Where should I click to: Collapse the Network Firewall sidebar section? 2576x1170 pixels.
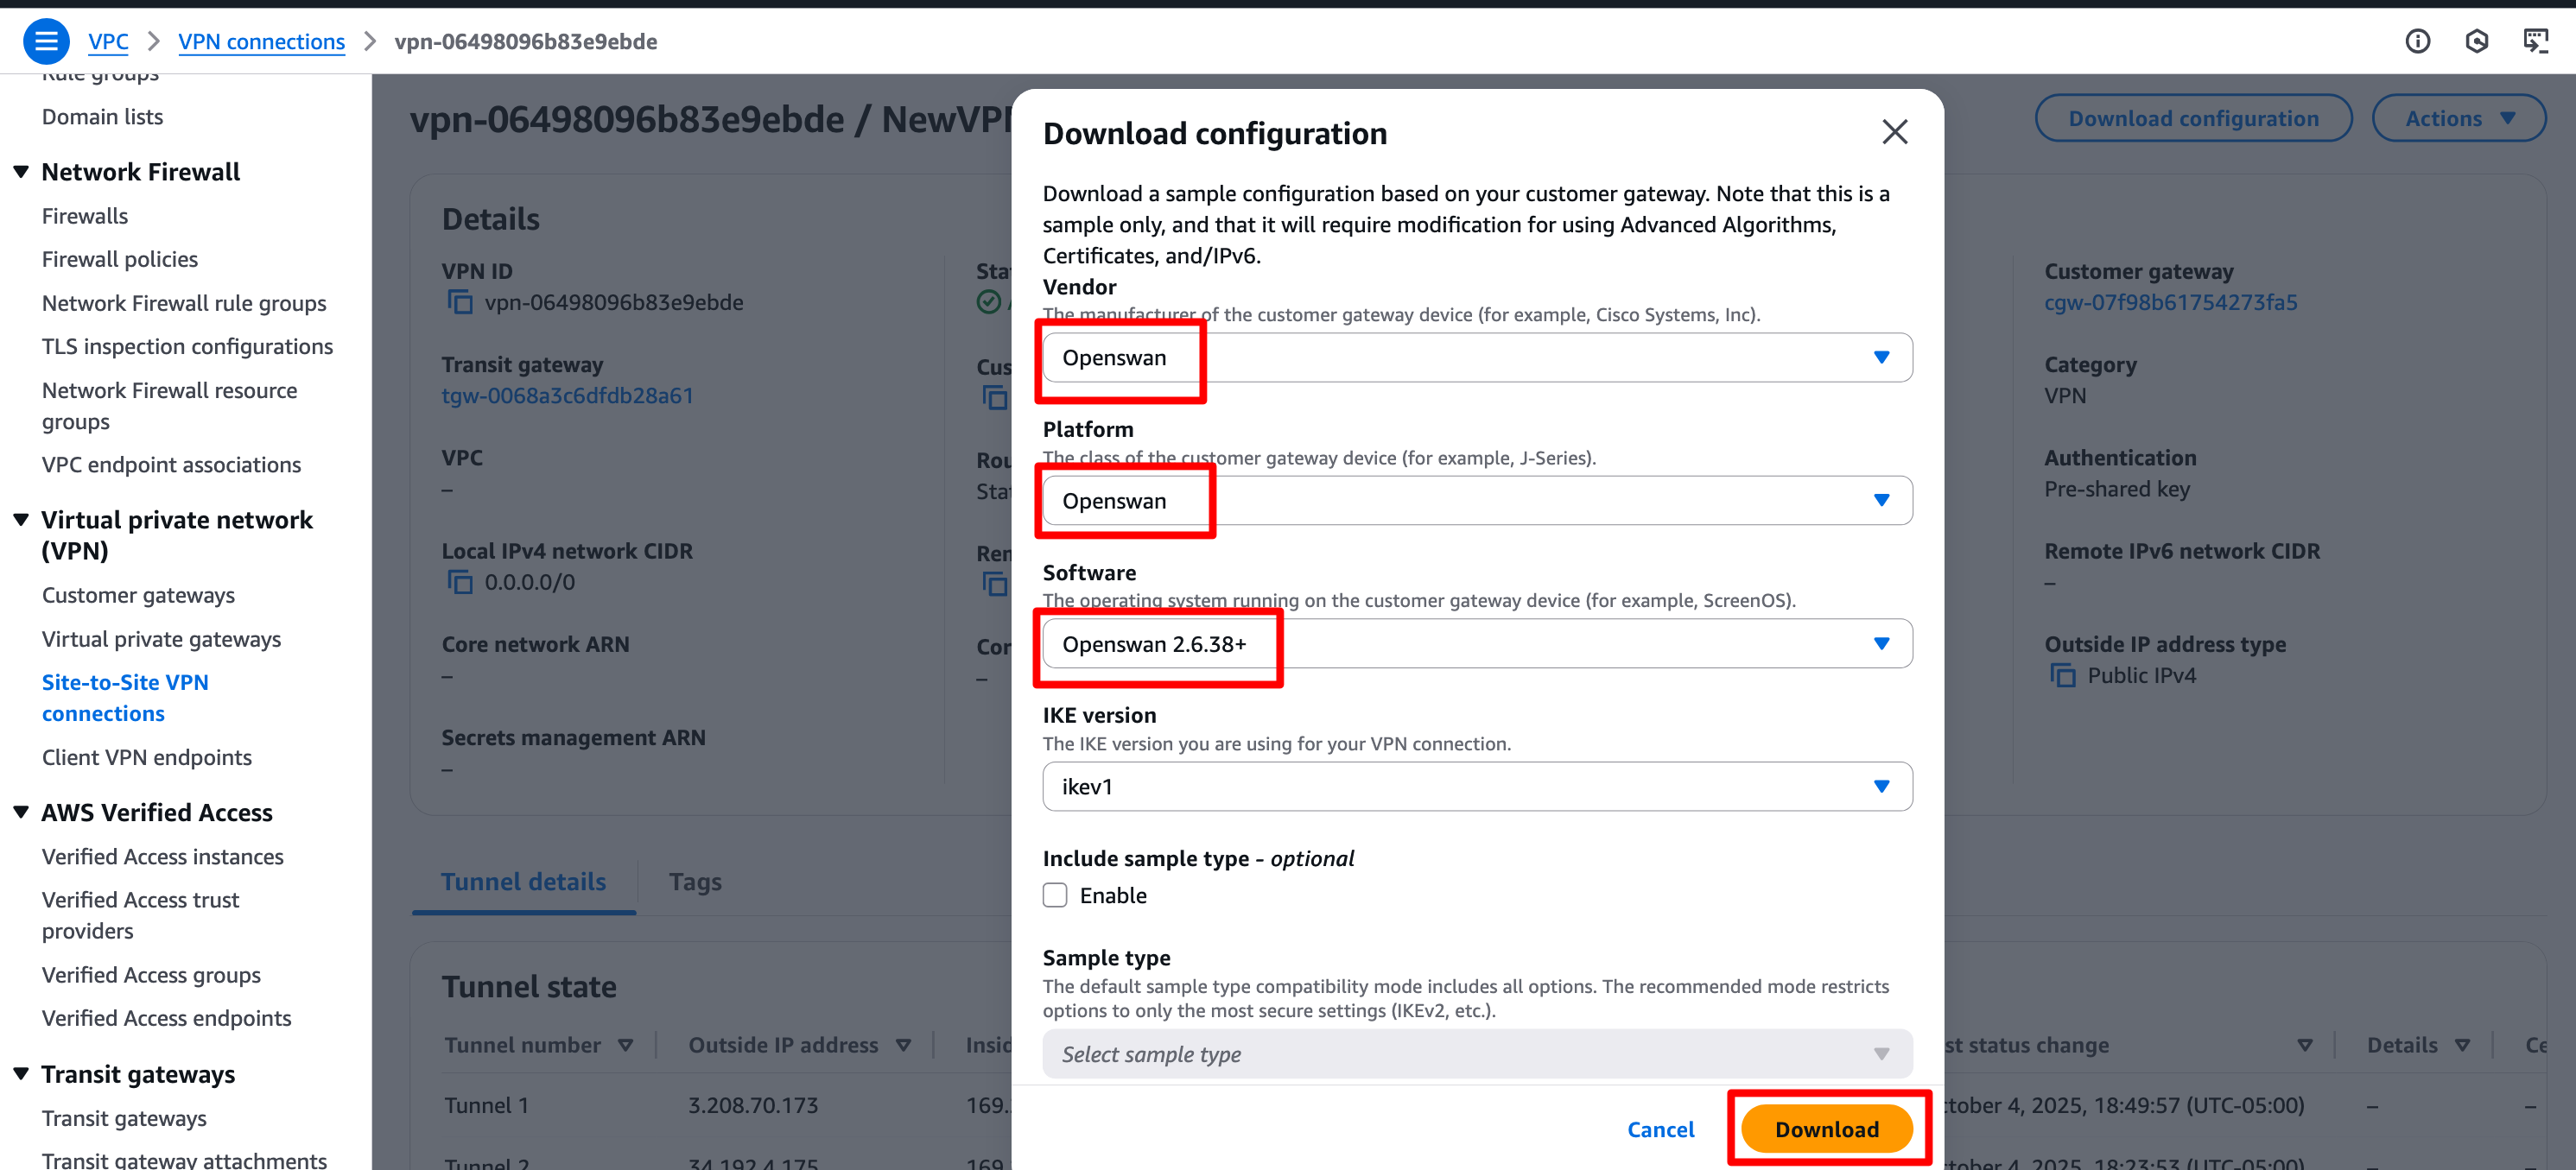tap(21, 172)
